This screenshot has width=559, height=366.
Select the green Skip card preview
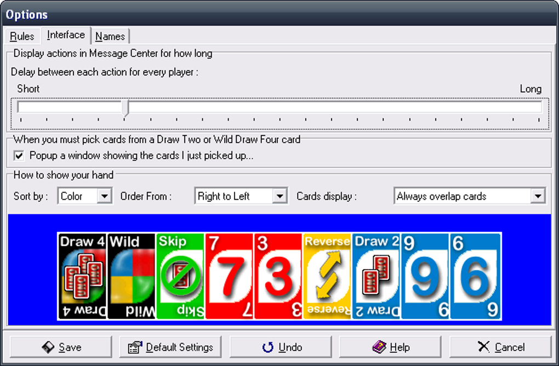pyautogui.click(x=180, y=276)
